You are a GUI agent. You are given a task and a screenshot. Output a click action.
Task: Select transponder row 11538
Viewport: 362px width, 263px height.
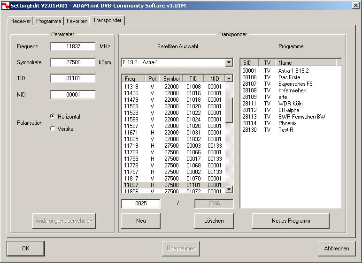(x=173, y=113)
